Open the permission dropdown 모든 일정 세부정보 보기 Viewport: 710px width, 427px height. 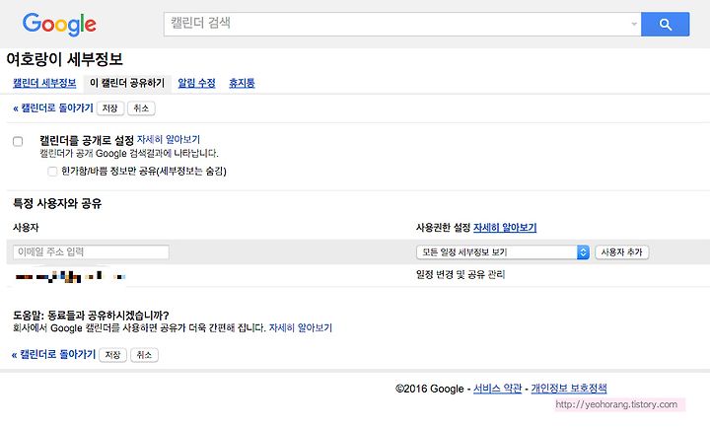pyautogui.click(x=503, y=252)
